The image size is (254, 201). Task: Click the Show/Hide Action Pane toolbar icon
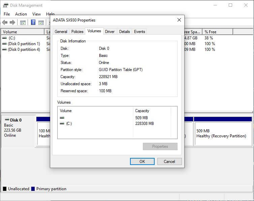[x=41, y=23]
